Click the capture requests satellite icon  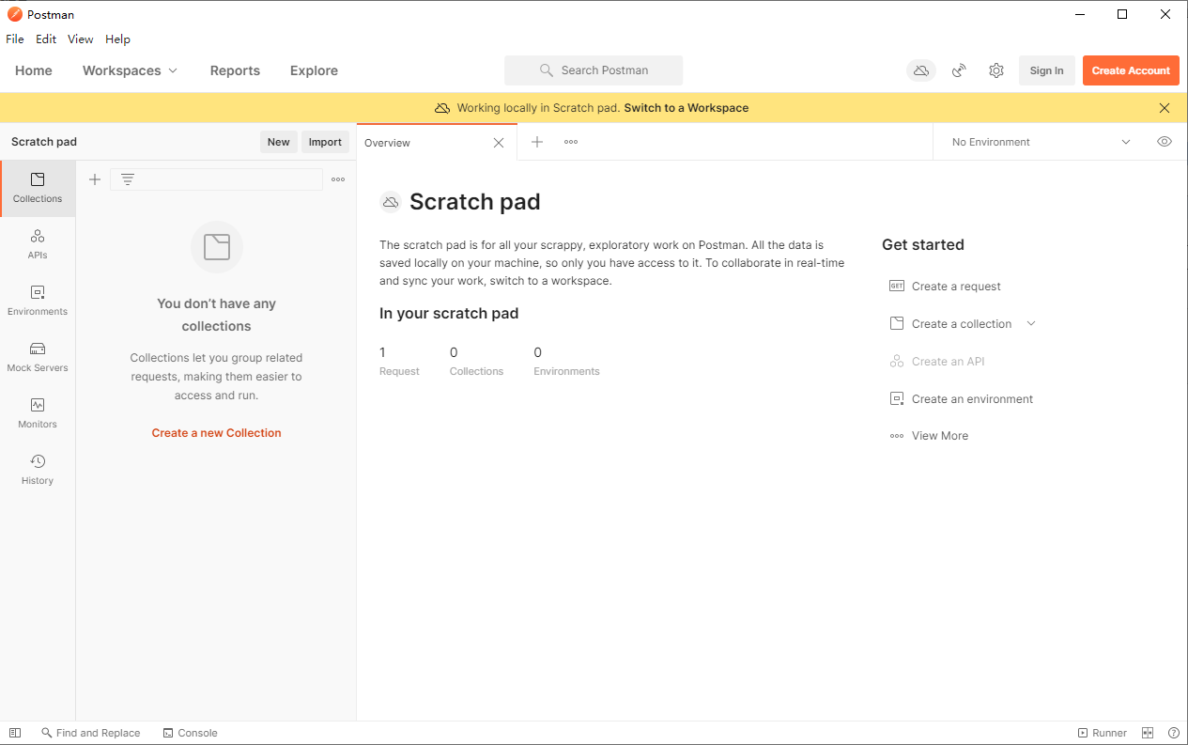(959, 70)
